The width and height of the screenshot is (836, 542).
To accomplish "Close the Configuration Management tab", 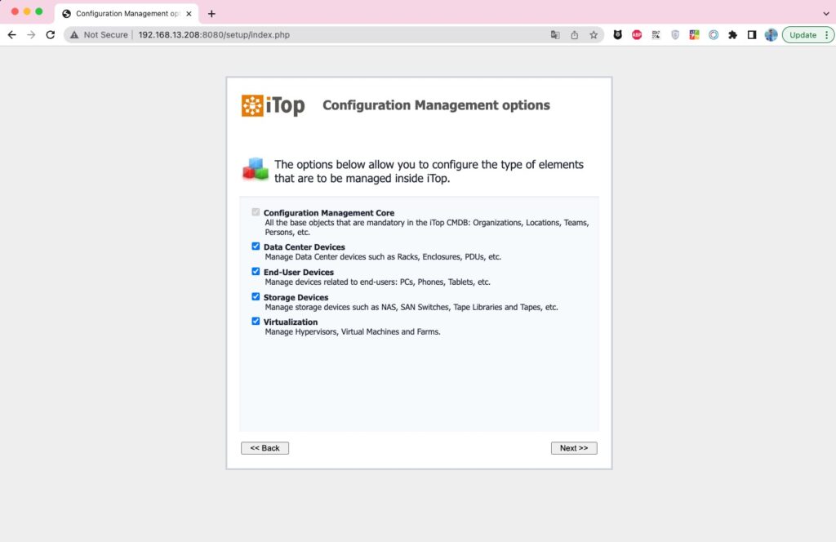I will [x=189, y=14].
